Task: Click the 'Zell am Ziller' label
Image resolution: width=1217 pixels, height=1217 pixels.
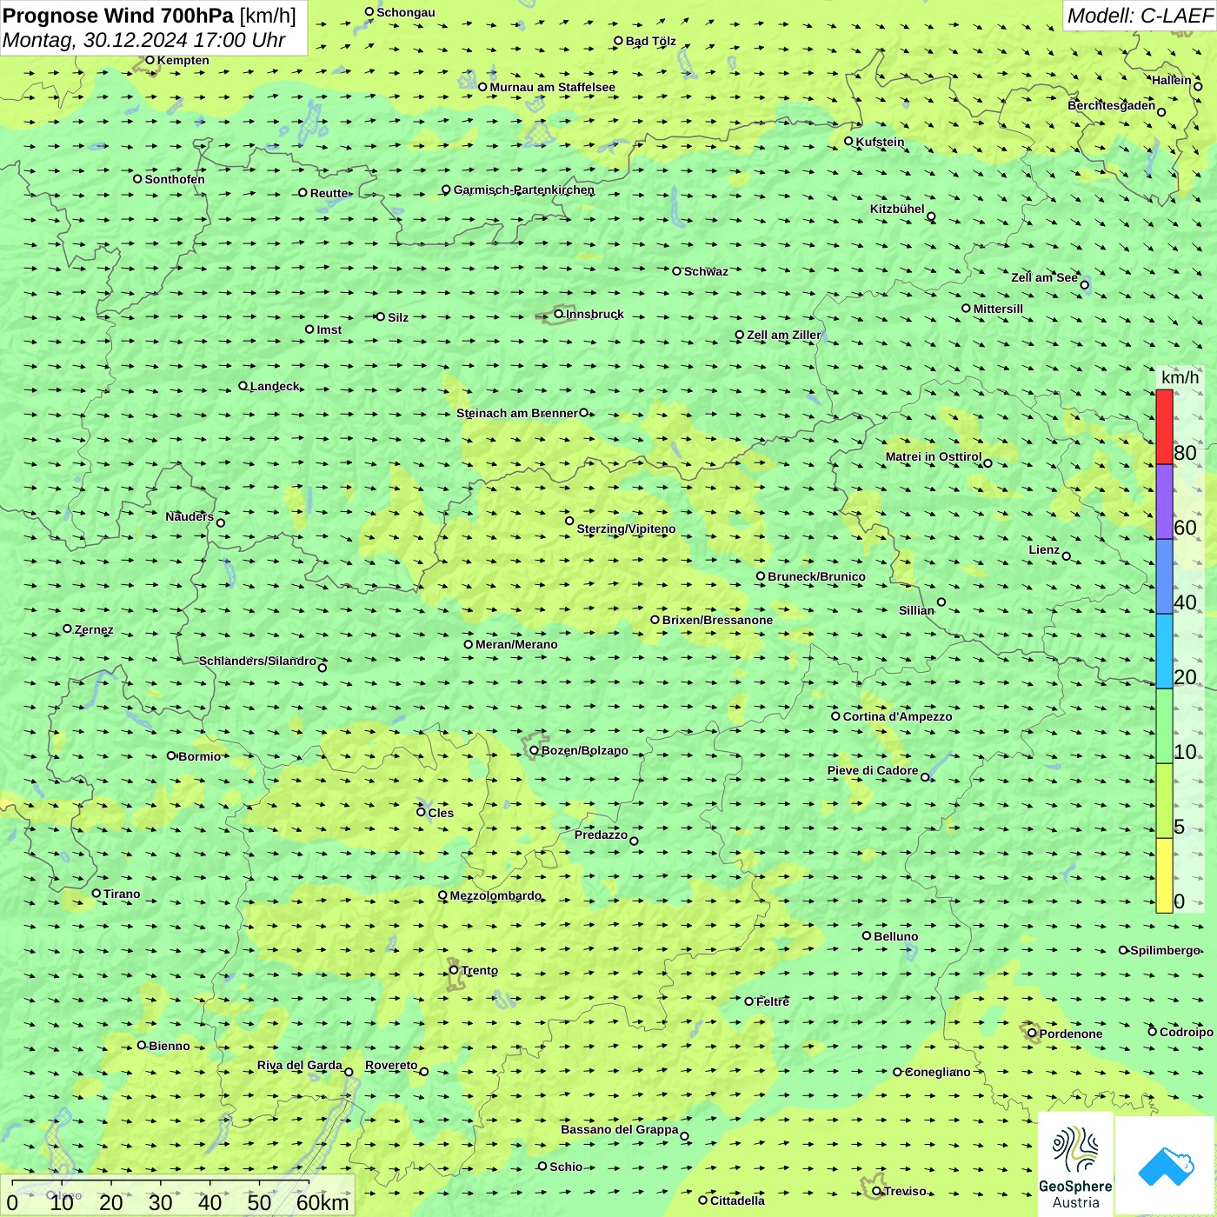Action: point(784,335)
